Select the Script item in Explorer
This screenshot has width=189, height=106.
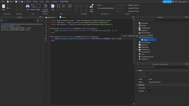click(148, 40)
